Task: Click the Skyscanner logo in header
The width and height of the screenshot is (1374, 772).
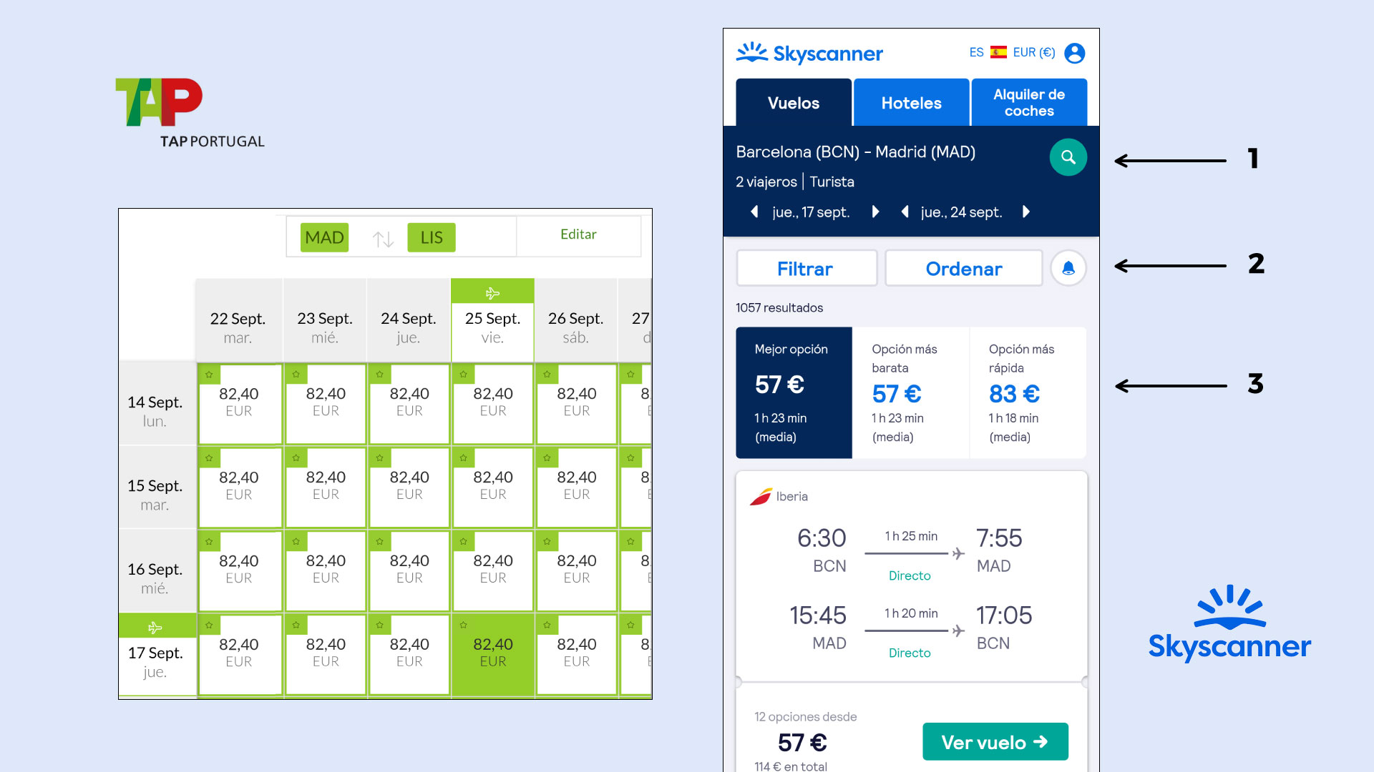Action: (x=809, y=53)
